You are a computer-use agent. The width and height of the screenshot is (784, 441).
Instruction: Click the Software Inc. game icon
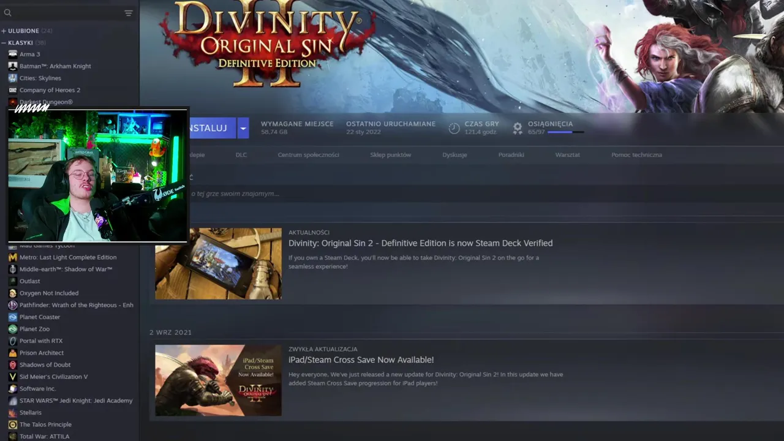point(13,388)
